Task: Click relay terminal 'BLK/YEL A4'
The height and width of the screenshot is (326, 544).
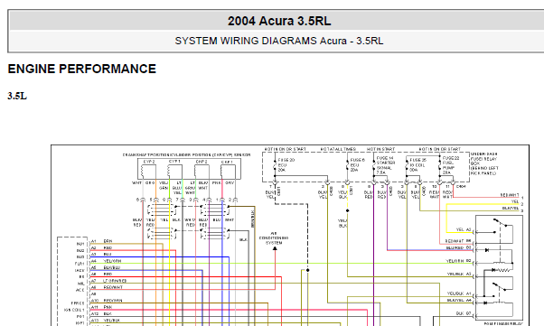Action: pyautogui.click(x=459, y=300)
